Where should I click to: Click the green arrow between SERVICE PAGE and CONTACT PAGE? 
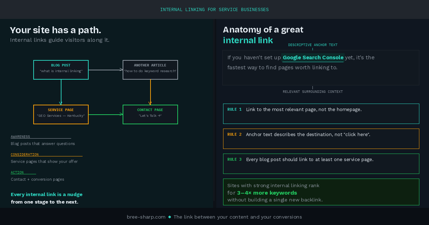(105, 114)
